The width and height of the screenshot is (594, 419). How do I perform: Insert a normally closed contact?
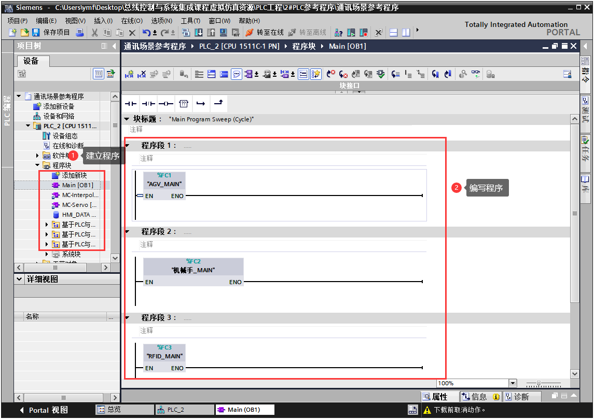click(x=148, y=103)
